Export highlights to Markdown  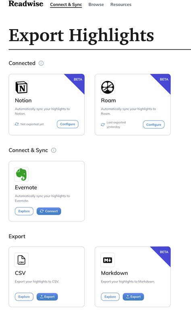click(x=133, y=297)
